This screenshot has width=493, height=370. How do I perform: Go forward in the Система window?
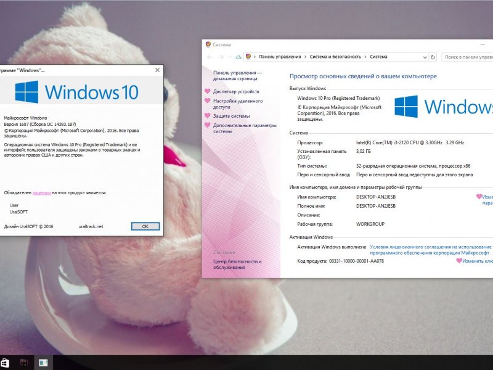221,57
